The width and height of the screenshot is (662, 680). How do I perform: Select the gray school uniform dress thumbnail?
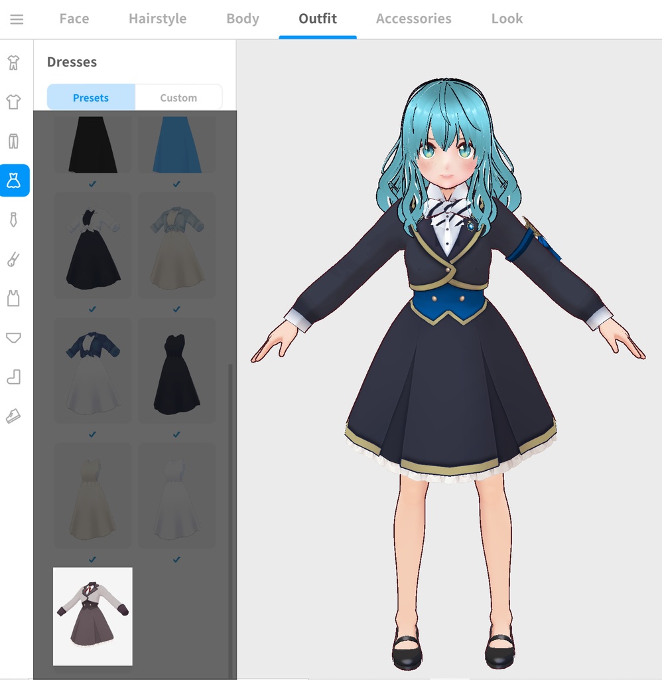click(92, 616)
